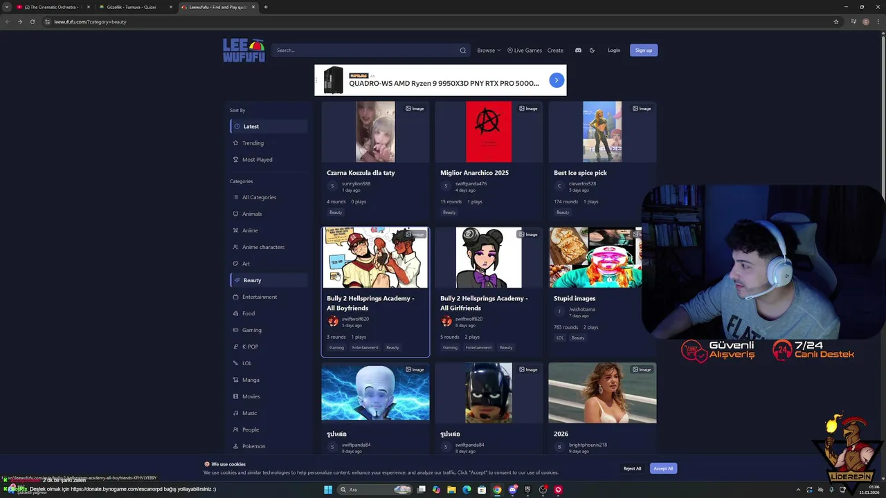Open the Discord icon link in header

click(x=578, y=50)
